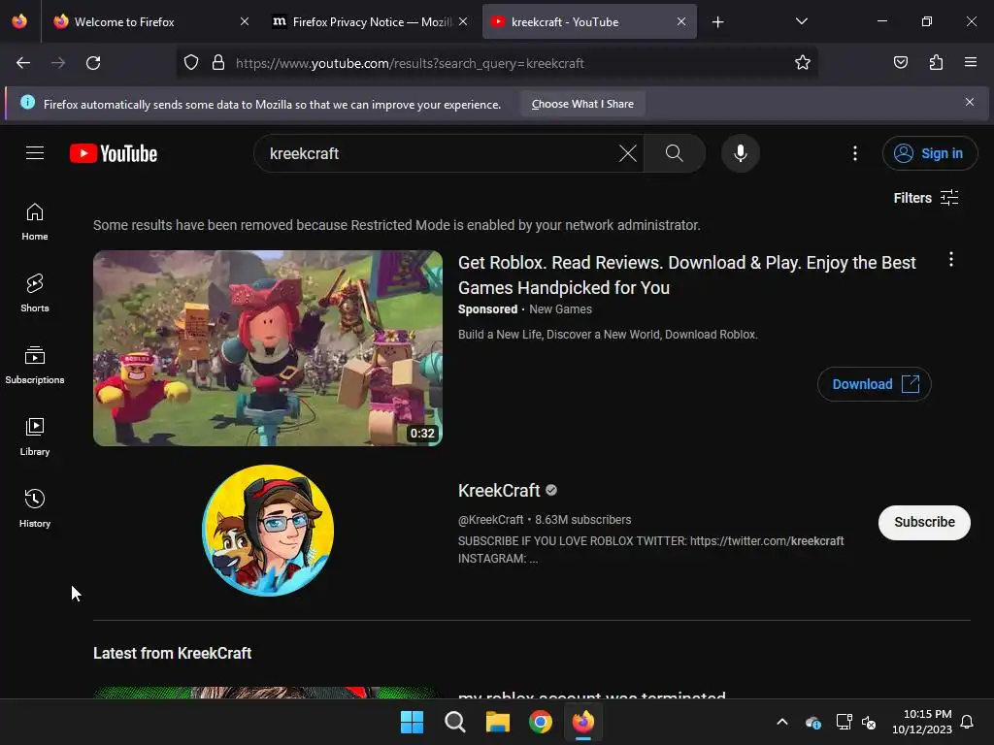994x745 pixels.
Task: Select the kreekcraft - YouTube tab
Action: coord(589,21)
